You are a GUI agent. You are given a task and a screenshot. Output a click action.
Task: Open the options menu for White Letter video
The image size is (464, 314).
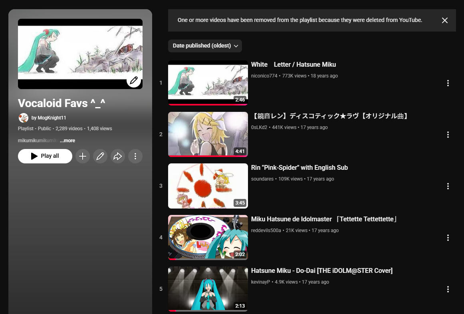448,83
